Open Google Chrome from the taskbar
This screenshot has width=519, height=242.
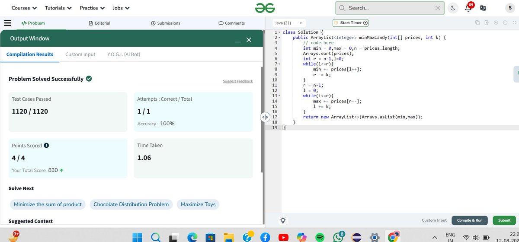[x=393, y=237]
